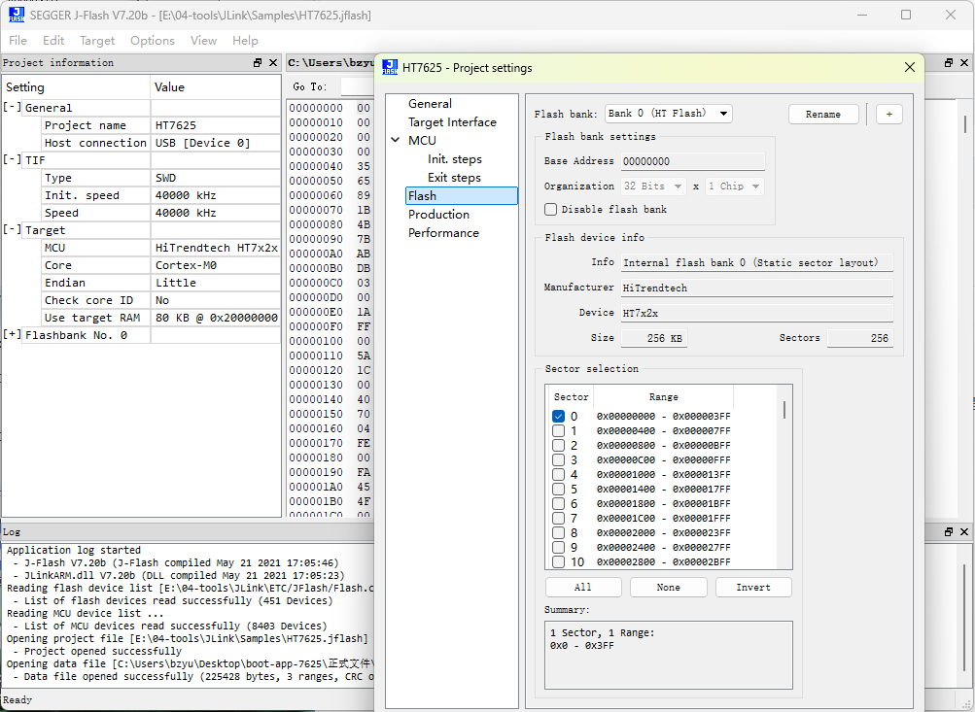Screen dimensions: 975x712
Task: Click None to deselect all sectors
Action: (x=669, y=587)
